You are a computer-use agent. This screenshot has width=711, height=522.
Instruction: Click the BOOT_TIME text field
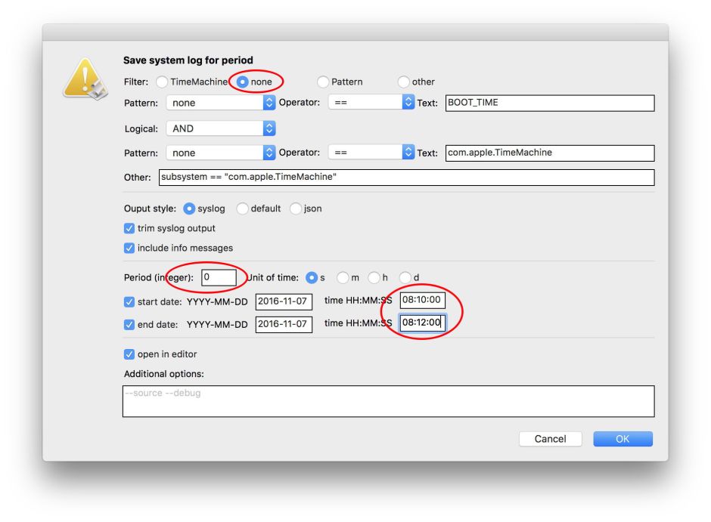549,103
